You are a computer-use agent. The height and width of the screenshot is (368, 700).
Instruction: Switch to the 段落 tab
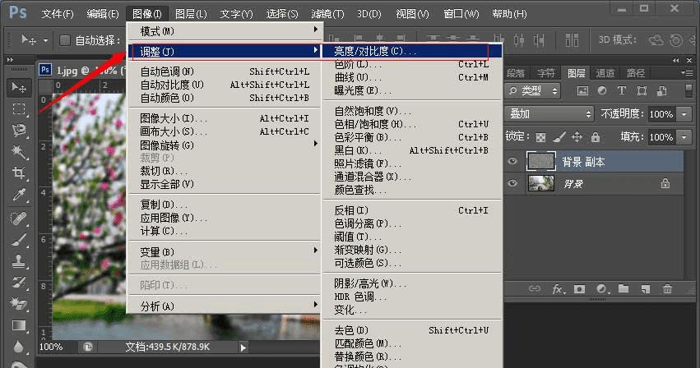(x=516, y=73)
